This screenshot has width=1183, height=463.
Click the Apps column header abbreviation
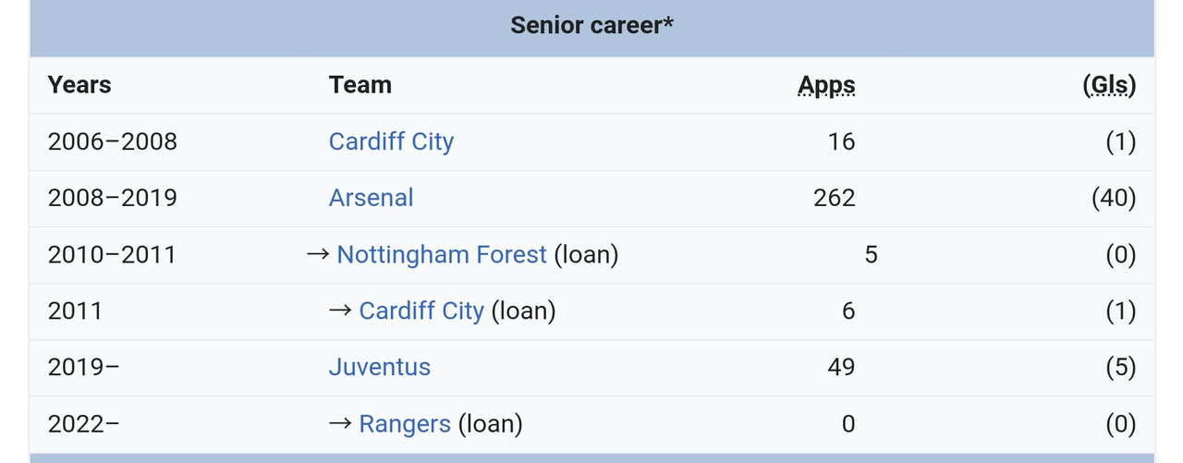(826, 85)
